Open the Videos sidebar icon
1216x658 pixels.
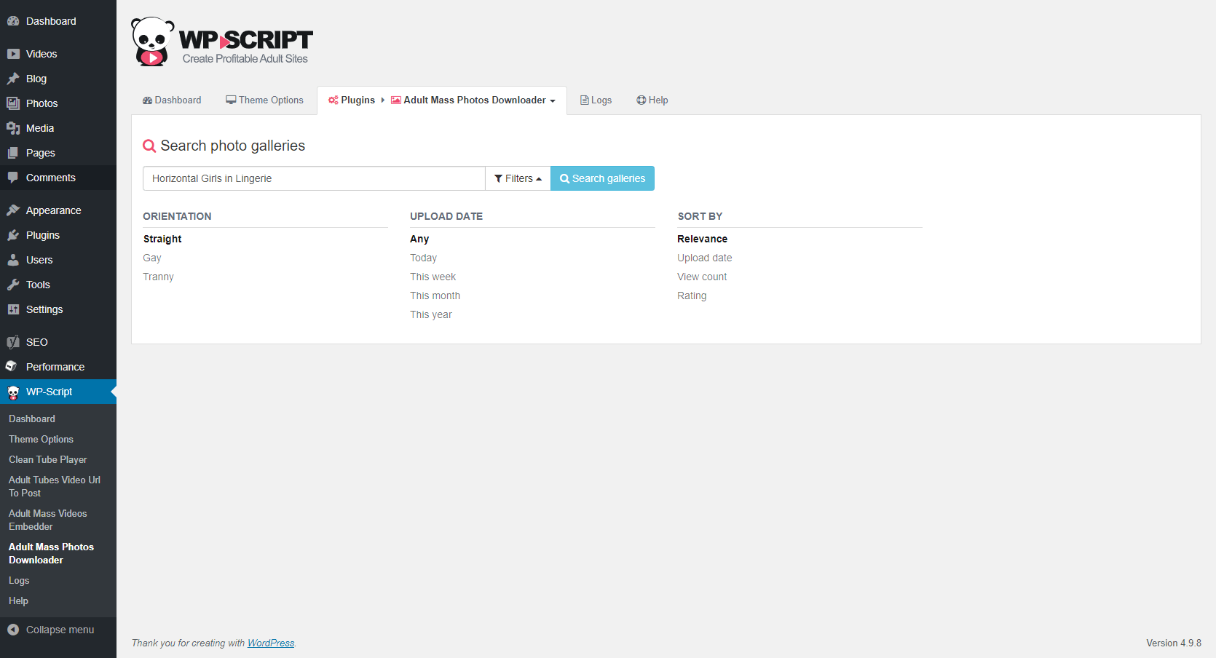coord(13,54)
